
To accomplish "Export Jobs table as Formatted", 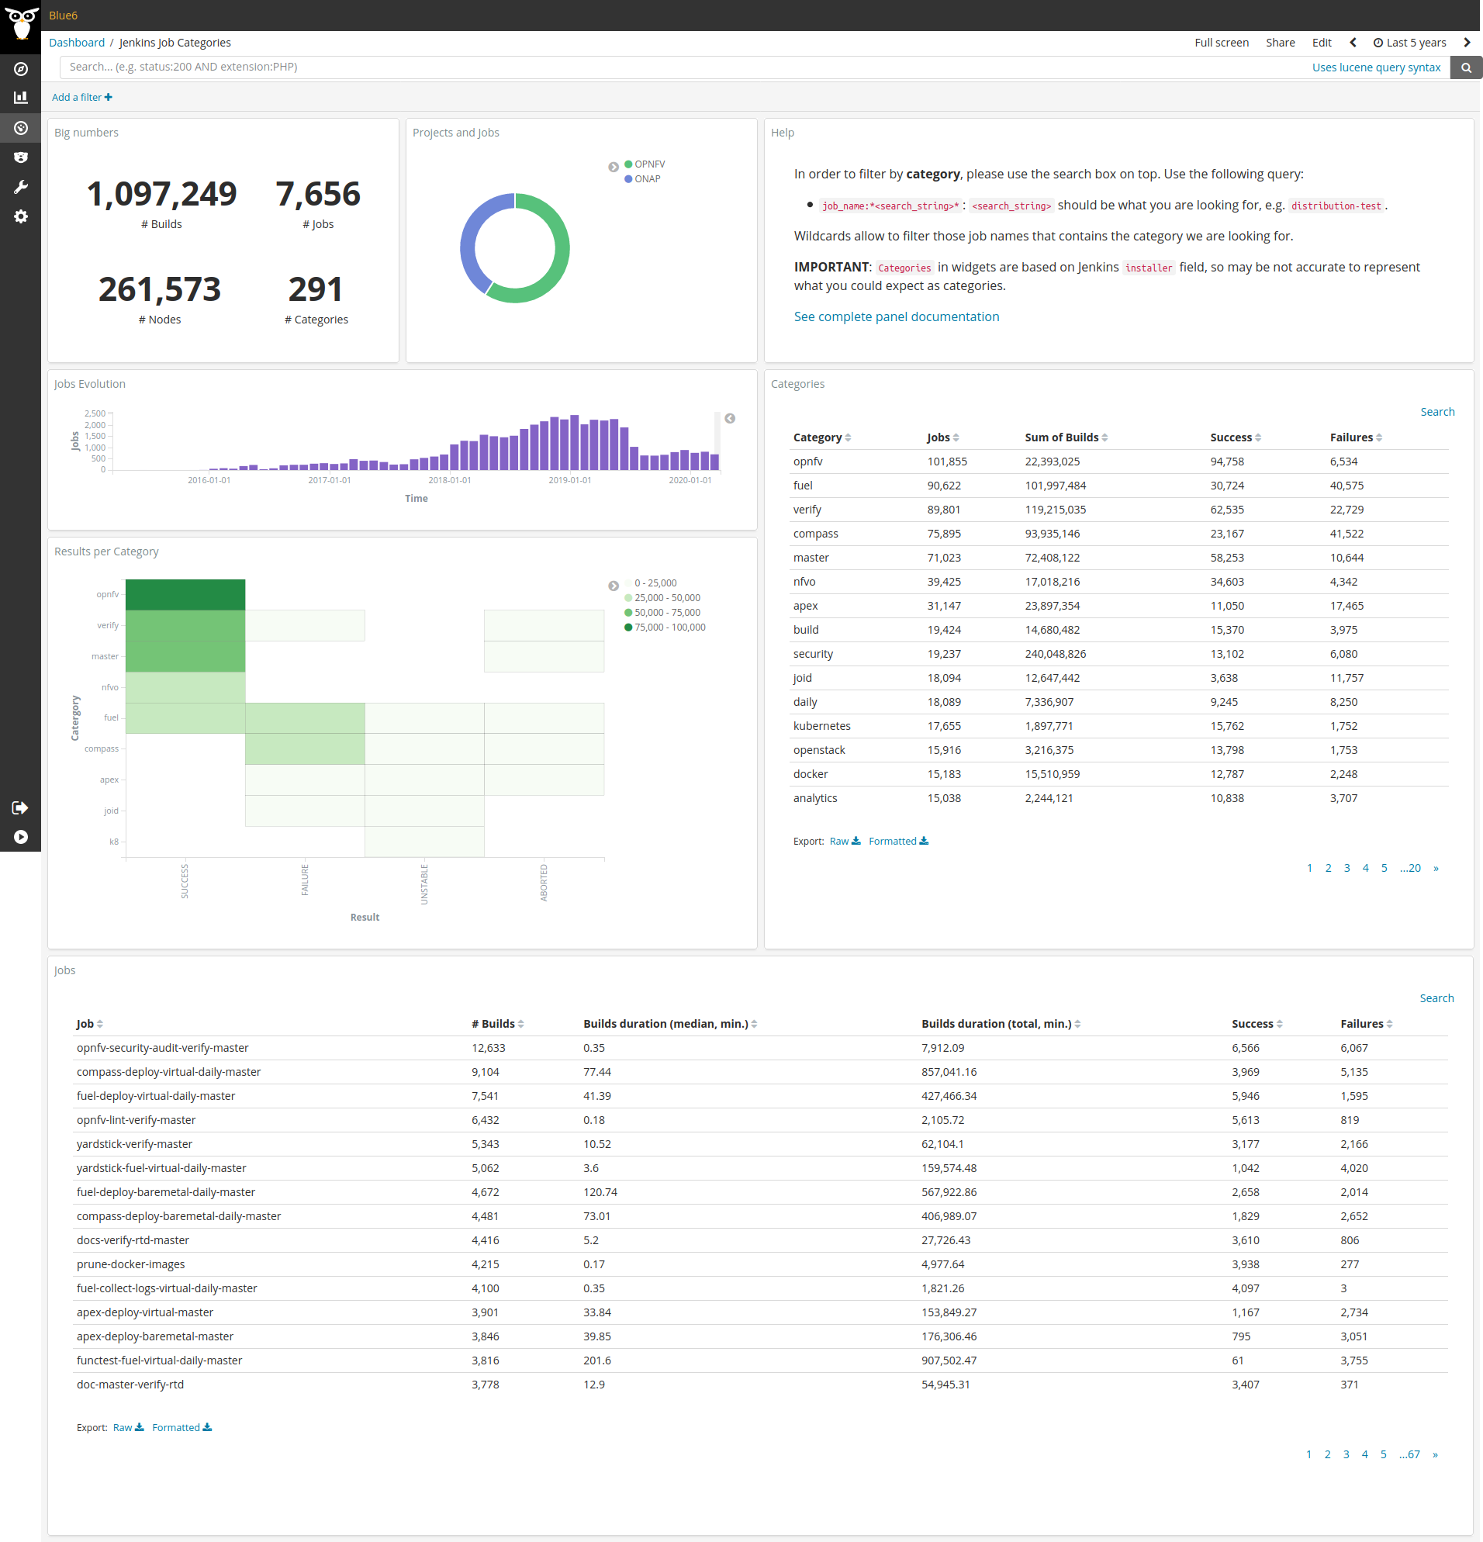I will pos(181,1427).
